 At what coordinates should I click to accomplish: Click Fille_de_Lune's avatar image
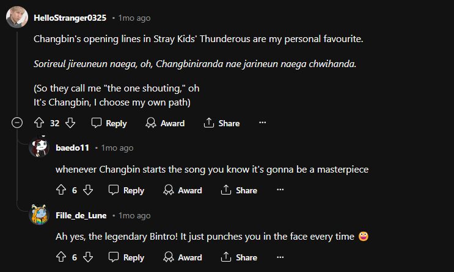pyautogui.click(x=39, y=215)
